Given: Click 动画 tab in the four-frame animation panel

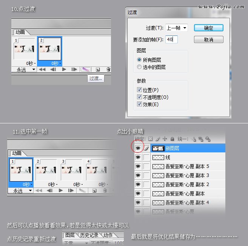Looking at the screenshot, I should (17, 153).
